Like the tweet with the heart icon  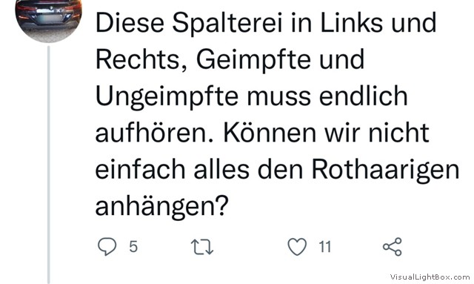coord(297,246)
